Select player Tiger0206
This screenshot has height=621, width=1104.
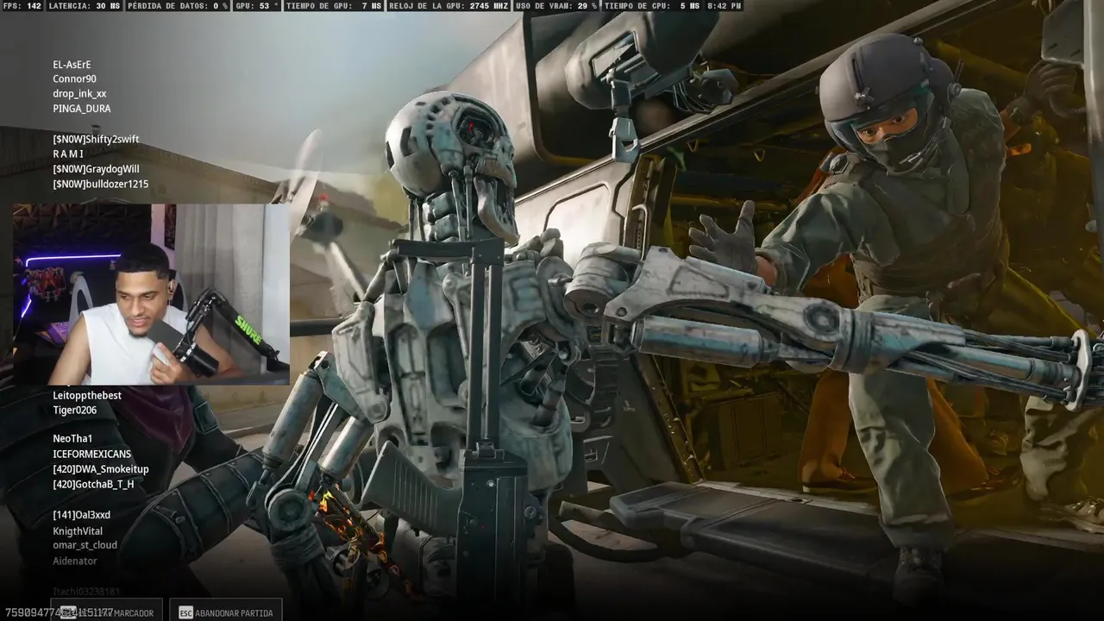[x=75, y=411]
